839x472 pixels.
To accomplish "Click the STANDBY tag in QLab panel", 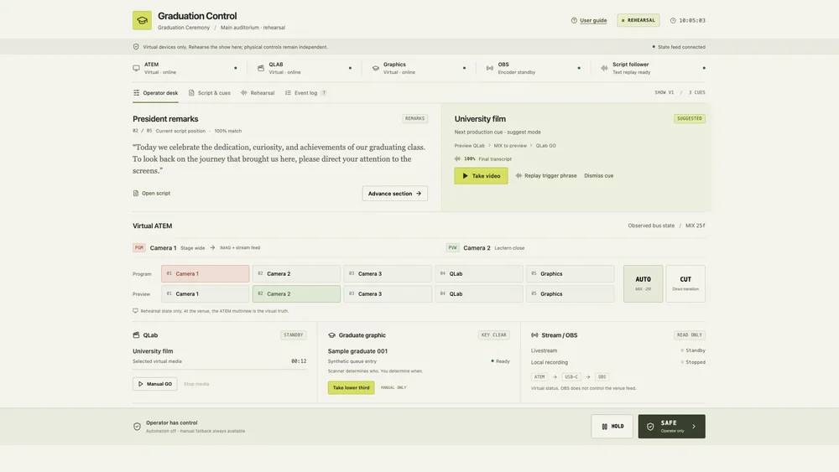I will coord(293,335).
